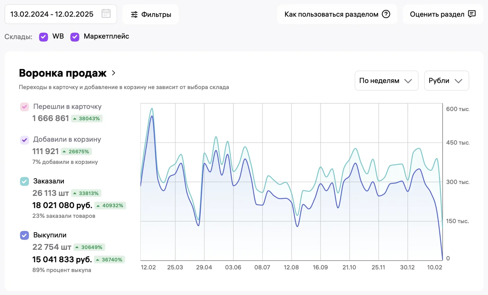The height and width of the screenshot is (295, 488).
Task: Click the 40932% revenue growth badge
Action: click(110, 205)
